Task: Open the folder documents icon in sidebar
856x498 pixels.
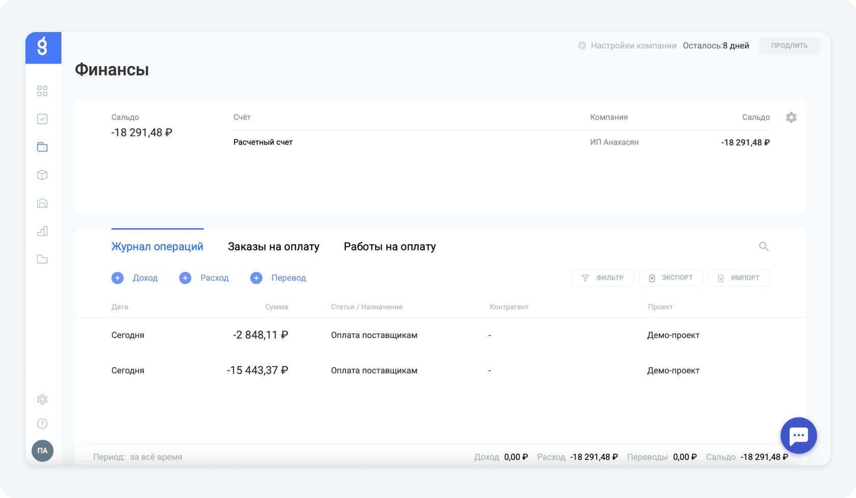Action: tap(42, 259)
